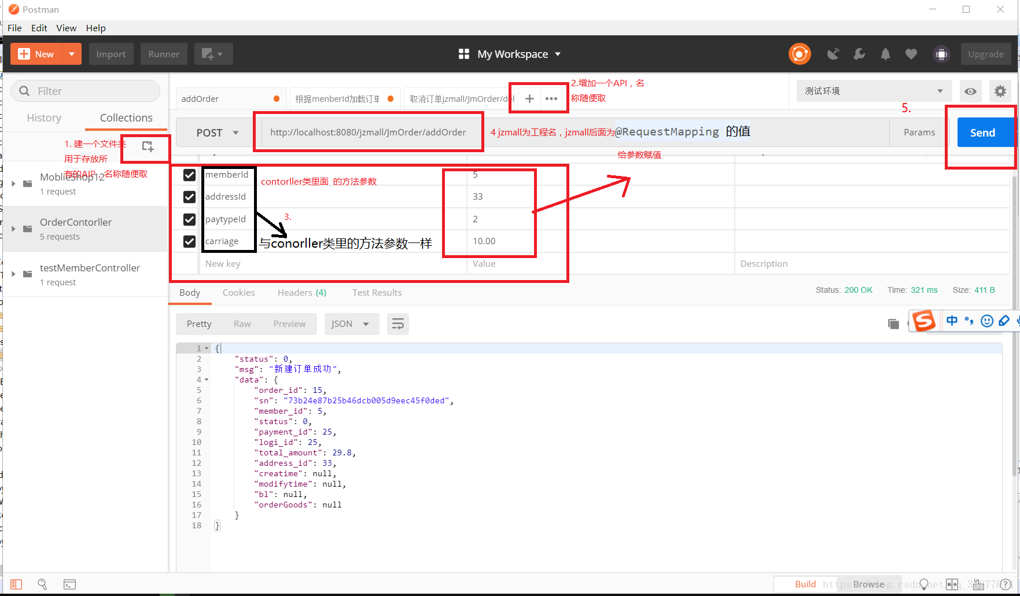Open the POST method dropdown

[x=218, y=133]
